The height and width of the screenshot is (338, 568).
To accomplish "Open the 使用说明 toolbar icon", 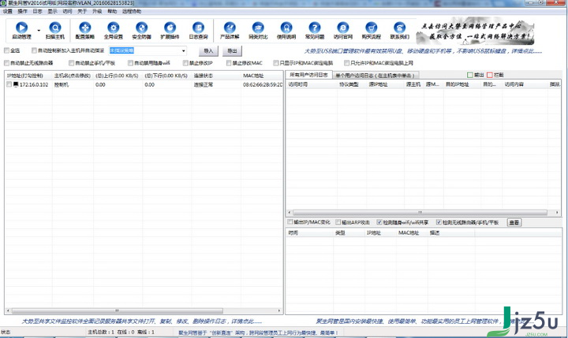I will click(286, 28).
